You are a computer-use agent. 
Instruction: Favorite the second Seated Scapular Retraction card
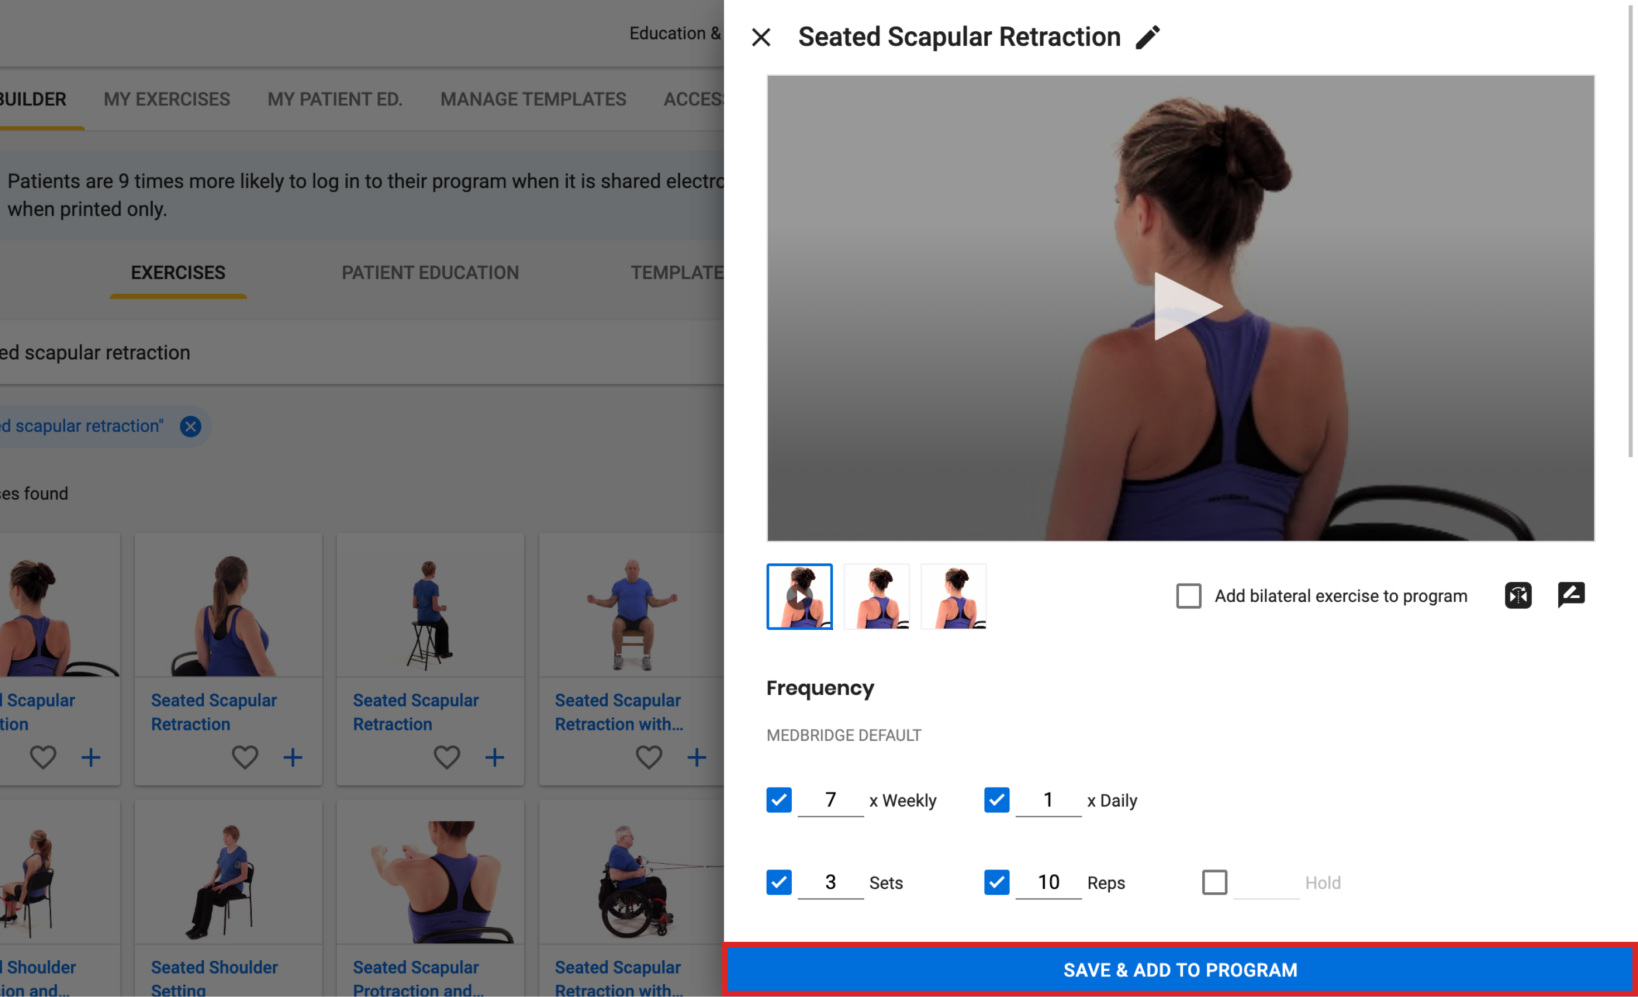pyautogui.click(x=245, y=757)
